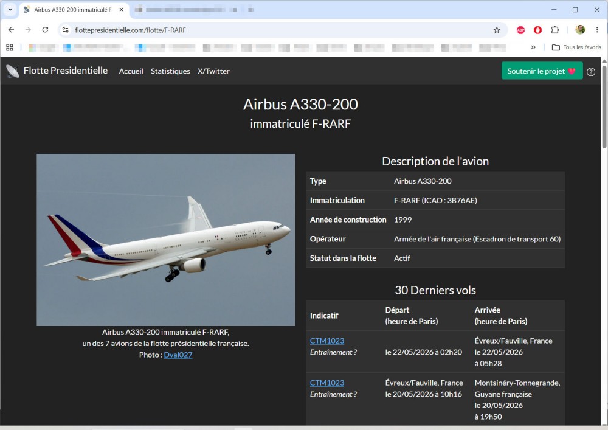Click the F-RARF aircraft photo

click(x=165, y=240)
